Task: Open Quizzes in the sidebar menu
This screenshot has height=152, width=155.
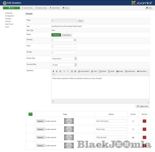Action: coord(8,21)
